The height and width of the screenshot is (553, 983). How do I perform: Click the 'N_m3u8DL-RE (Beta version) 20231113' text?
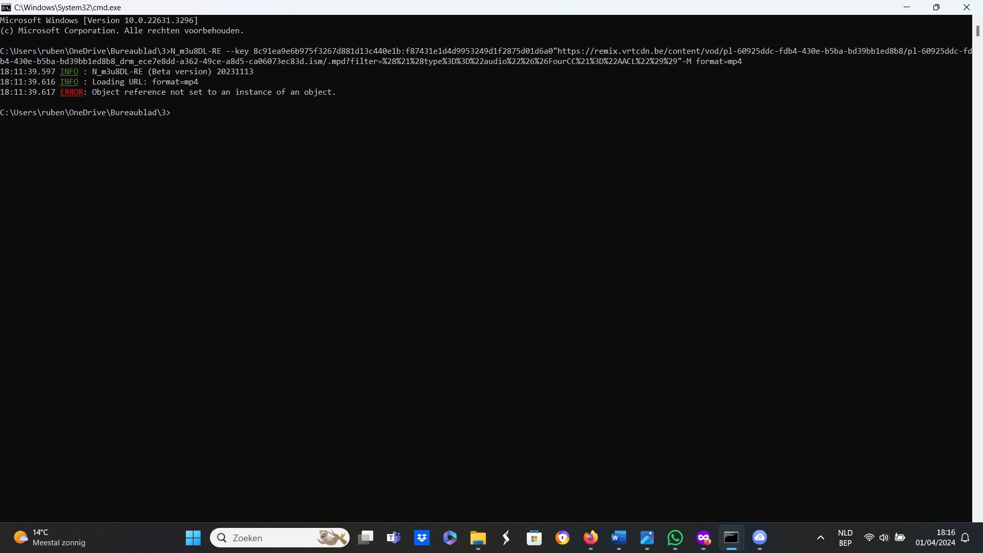coord(173,72)
